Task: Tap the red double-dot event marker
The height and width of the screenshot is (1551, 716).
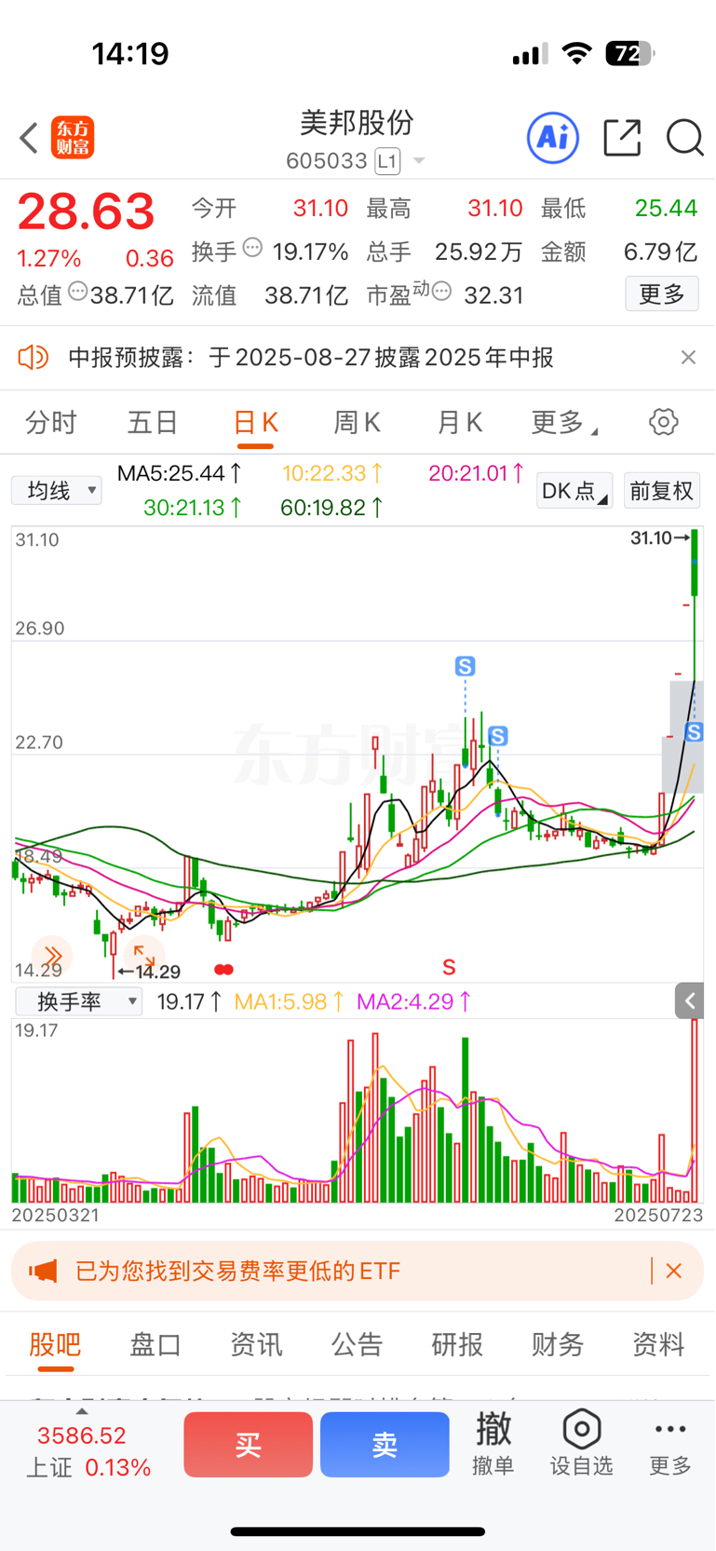Action: coord(223,970)
